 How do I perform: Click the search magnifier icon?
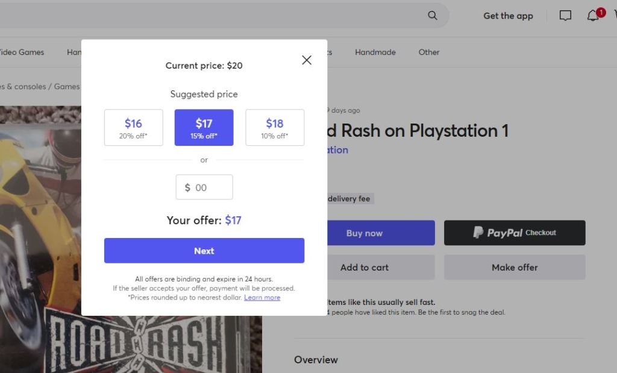(433, 16)
